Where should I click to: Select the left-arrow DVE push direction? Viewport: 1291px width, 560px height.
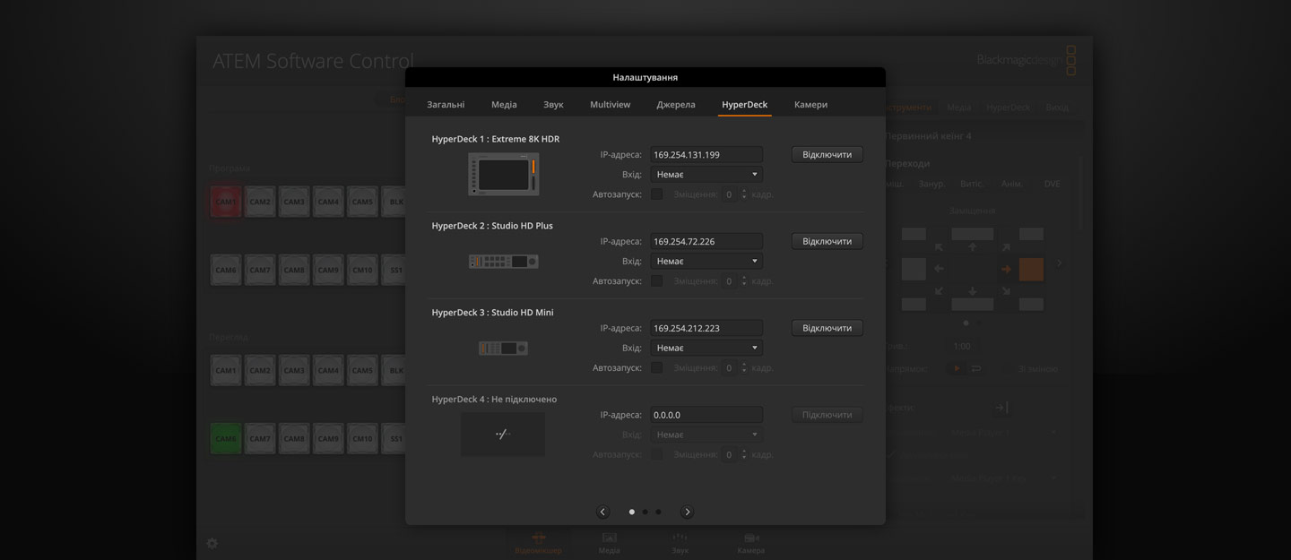click(940, 268)
